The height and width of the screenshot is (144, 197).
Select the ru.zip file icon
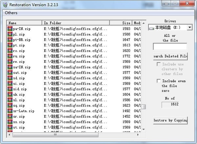click(x=10, y=56)
